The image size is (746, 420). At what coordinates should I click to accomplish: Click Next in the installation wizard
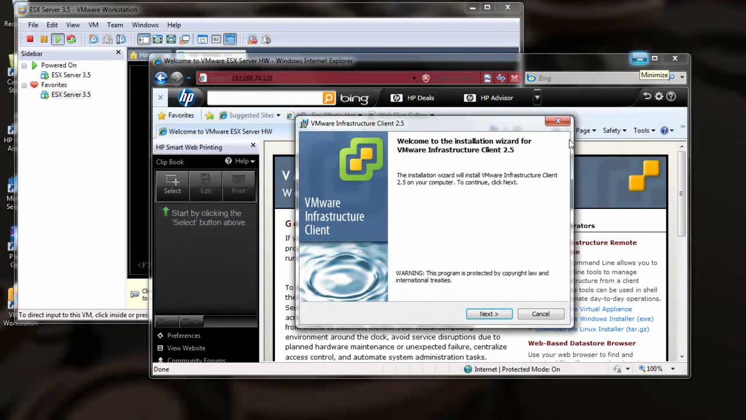[489, 314]
